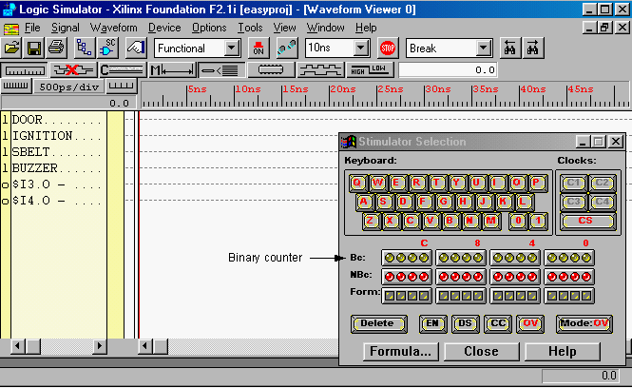This screenshot has width=632, height=388.
Task: Click the Help button in Stimulator Selection
Action: (x=562, y=351)
